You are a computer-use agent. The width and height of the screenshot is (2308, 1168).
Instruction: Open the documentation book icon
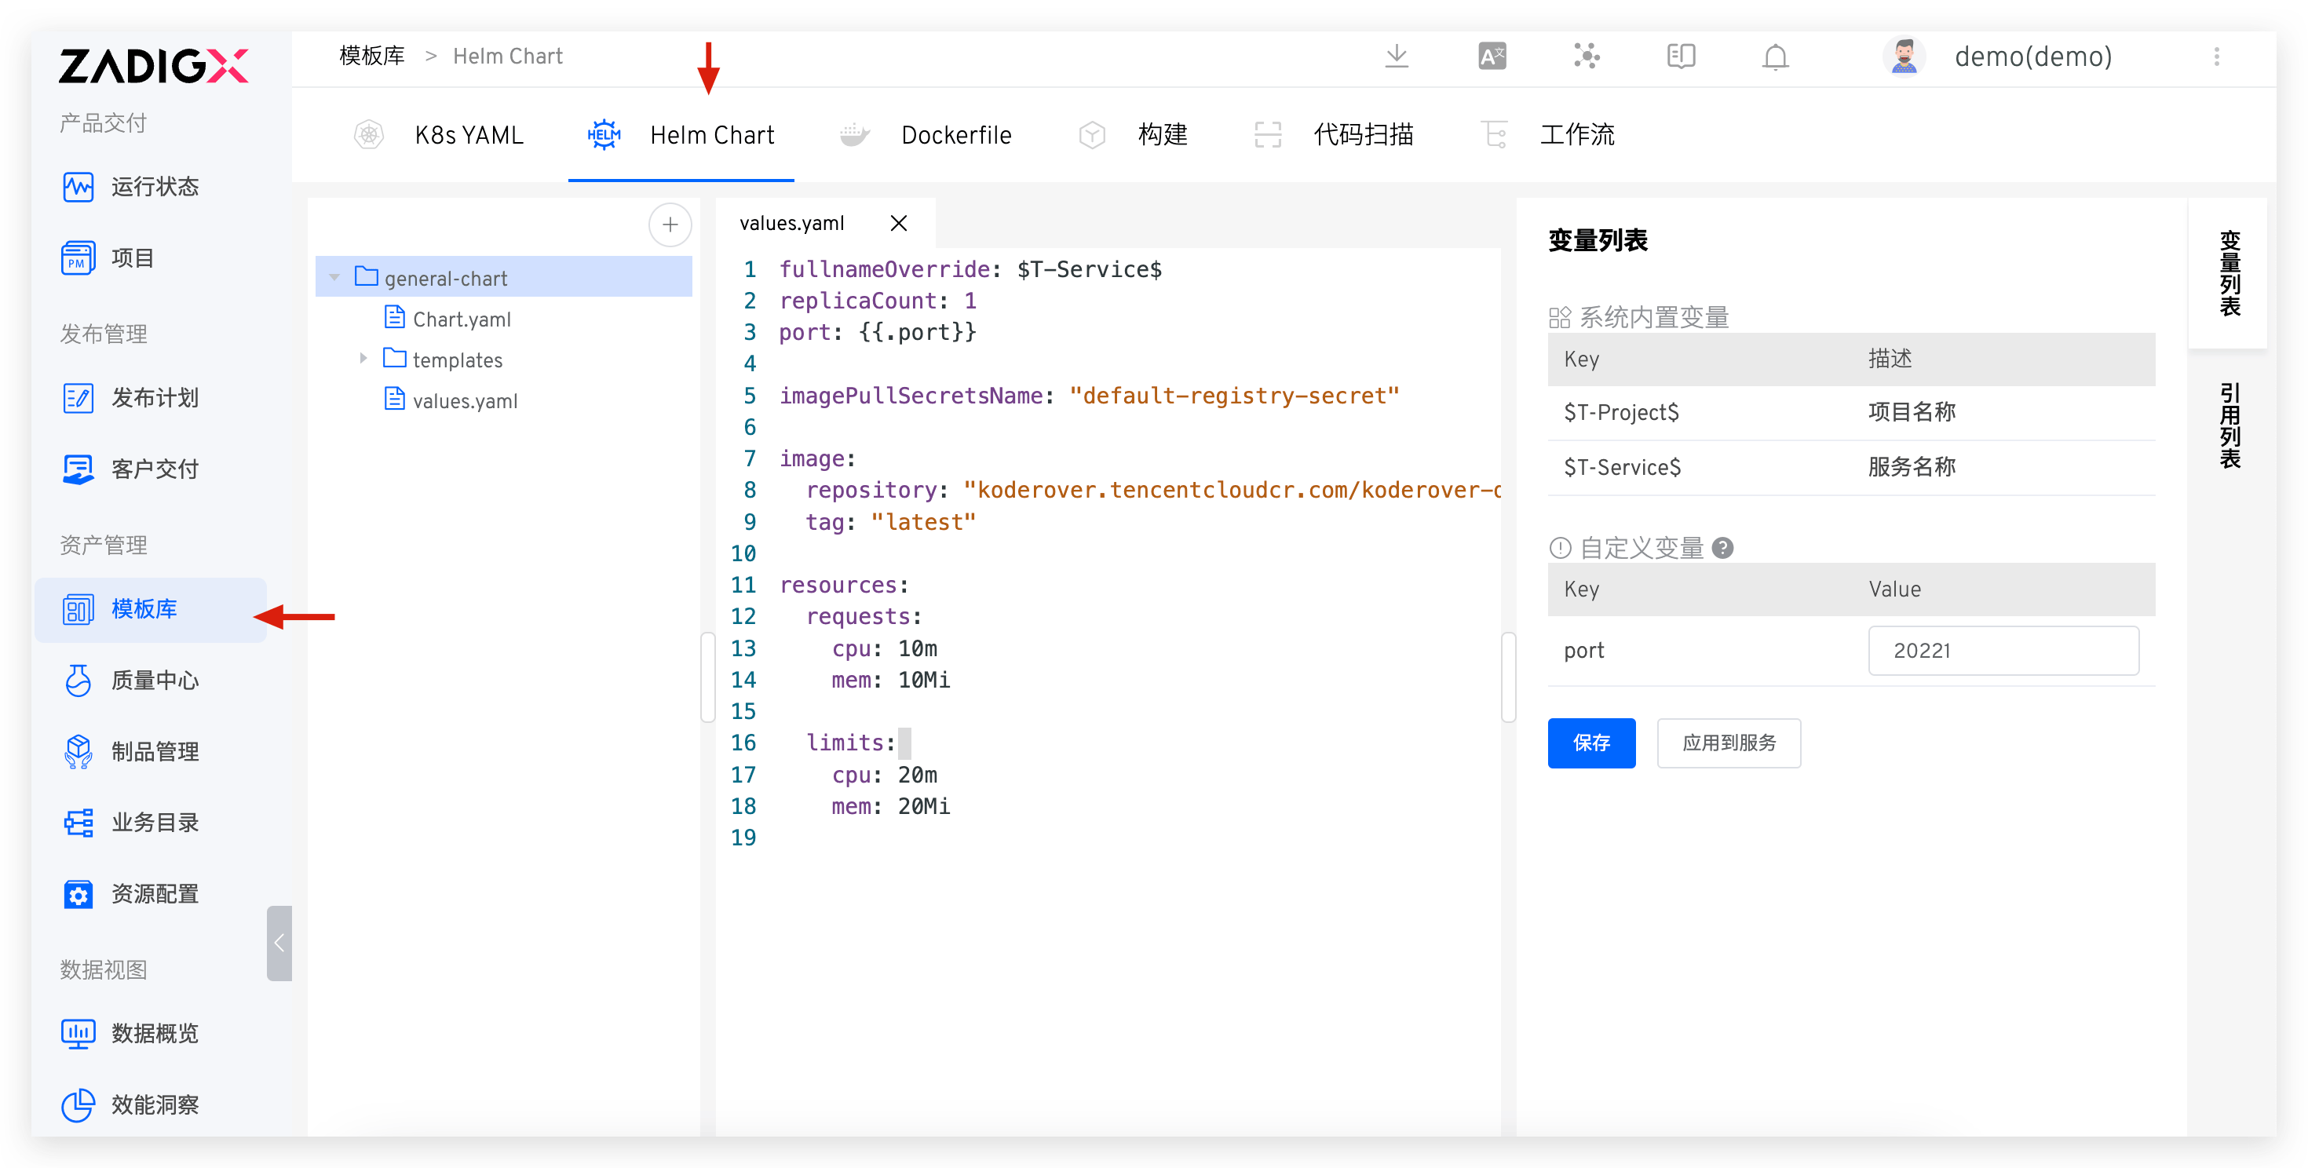[1681, 57]
